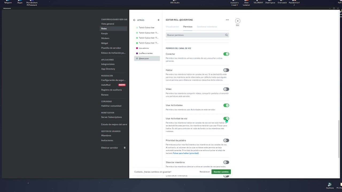The height and width of the screenshot is (192, 342).
Task: Open Telegram desktop shortcut
Action: pos(8,2)
